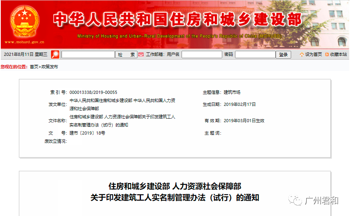Image resolution: width=350 pixels, height=216 pixels.
Task: Open the 政策发布 breadcrumb link
Action: click(50, 67)
